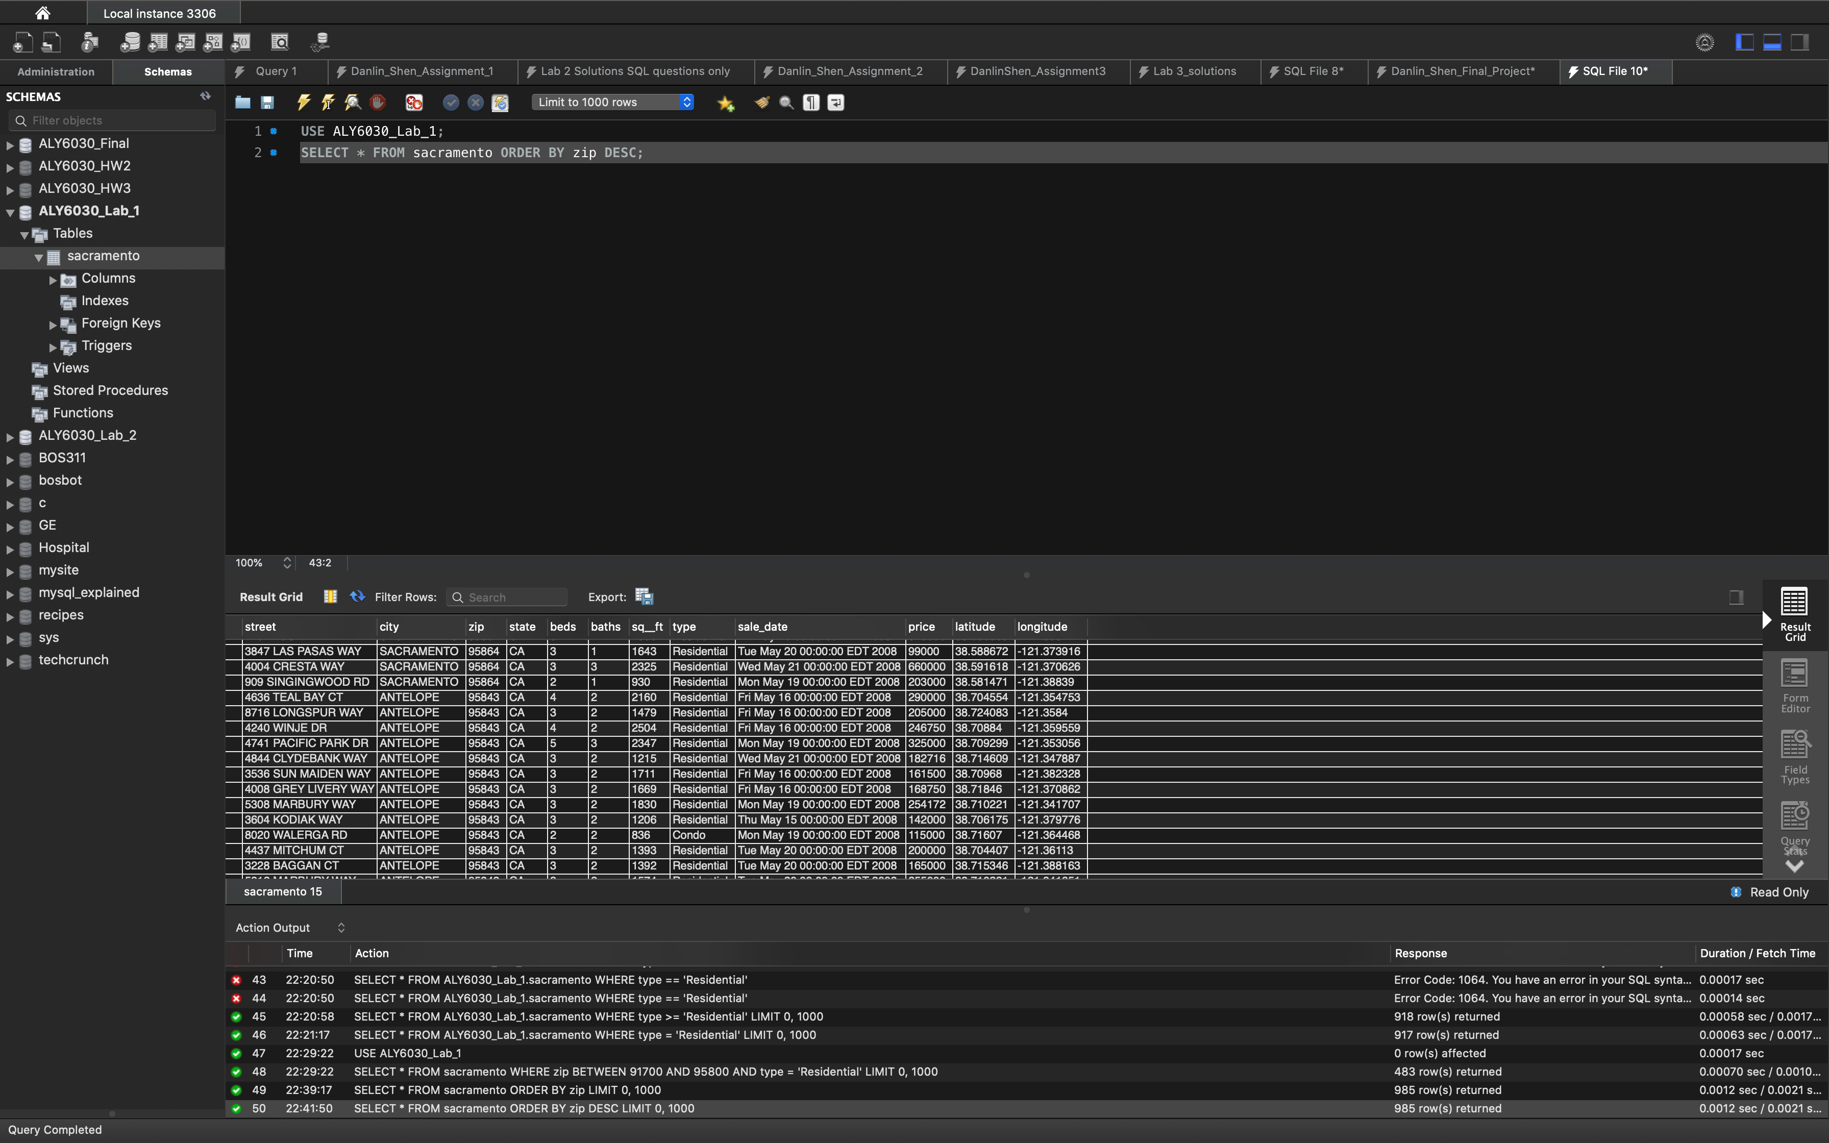Toggle invisible characters display pilcrow button
Screen dimensions: 1829x1143
point(811,102)
